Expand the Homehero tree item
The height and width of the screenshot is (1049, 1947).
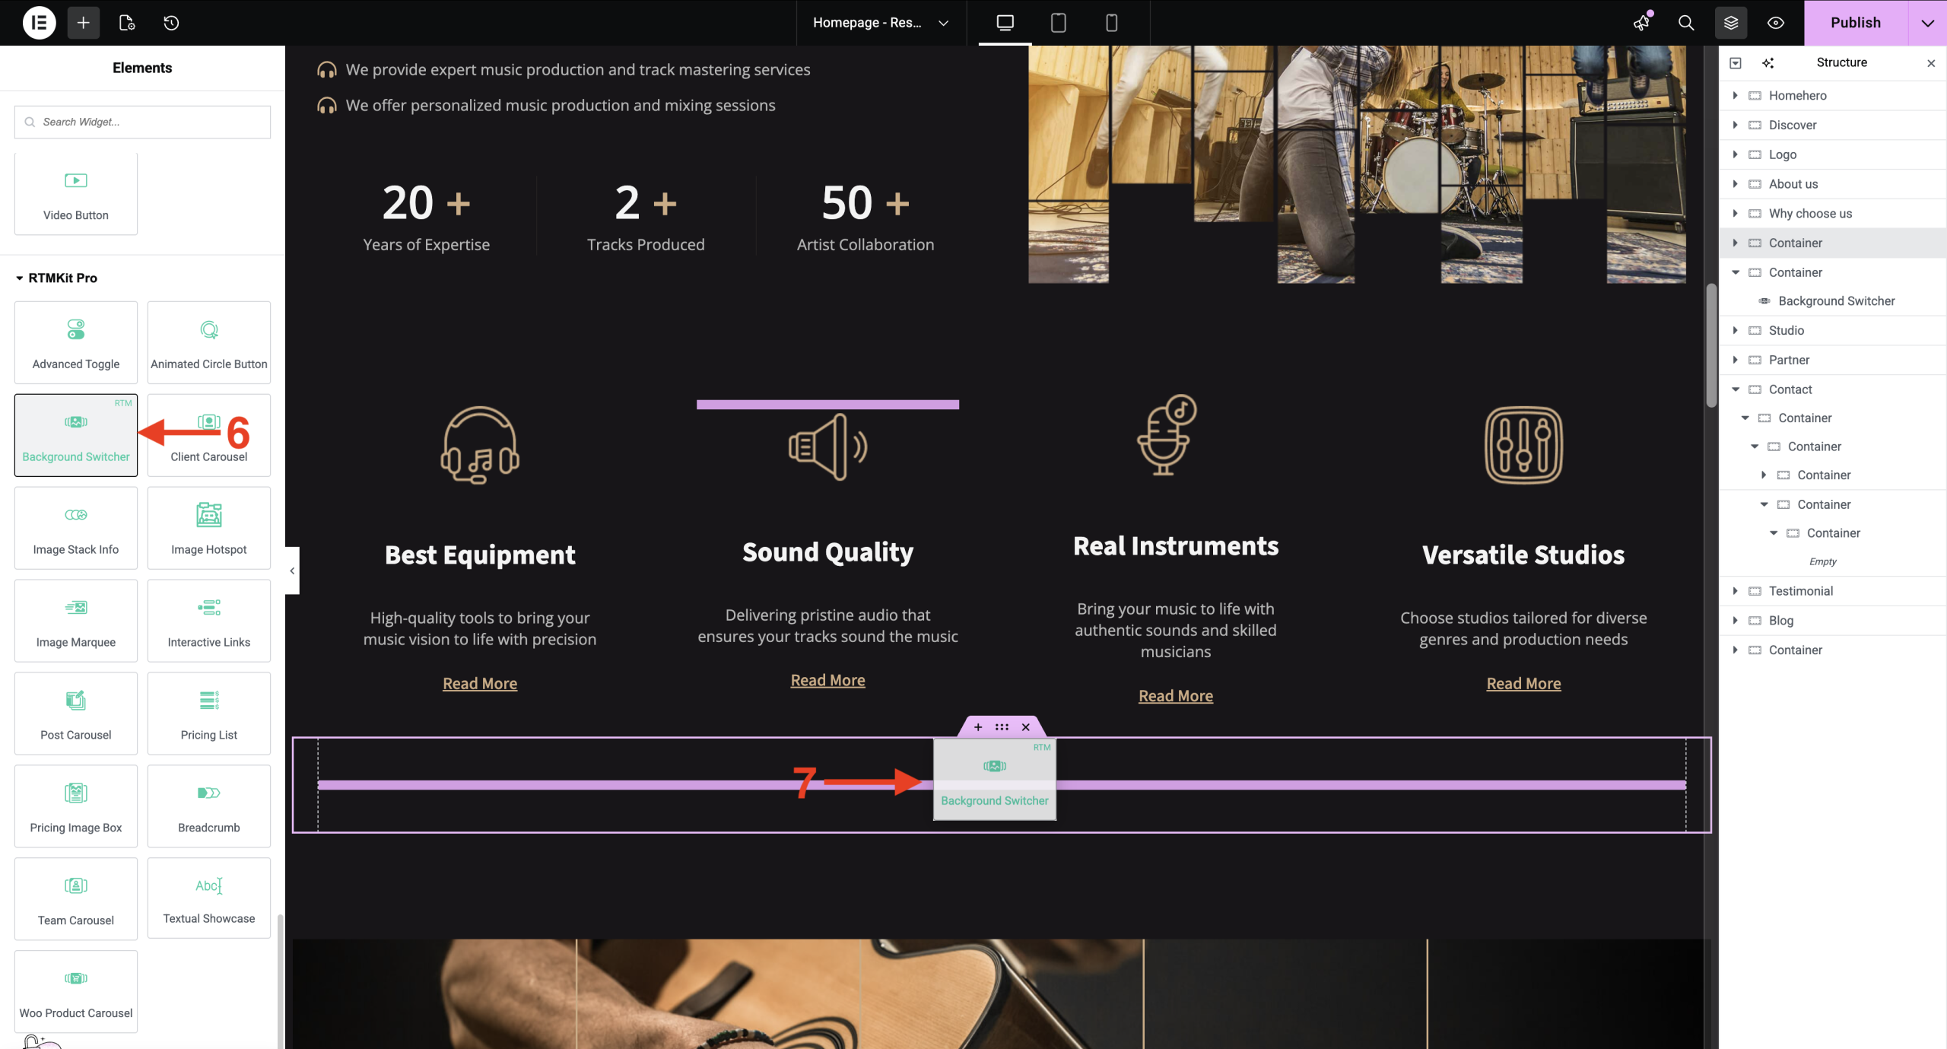1735,95
